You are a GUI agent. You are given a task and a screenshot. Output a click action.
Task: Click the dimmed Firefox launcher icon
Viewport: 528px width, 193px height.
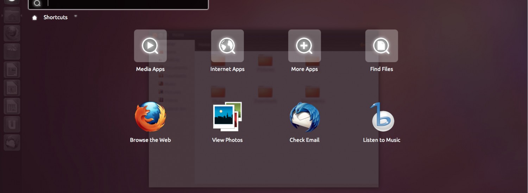tap(12, 34)
